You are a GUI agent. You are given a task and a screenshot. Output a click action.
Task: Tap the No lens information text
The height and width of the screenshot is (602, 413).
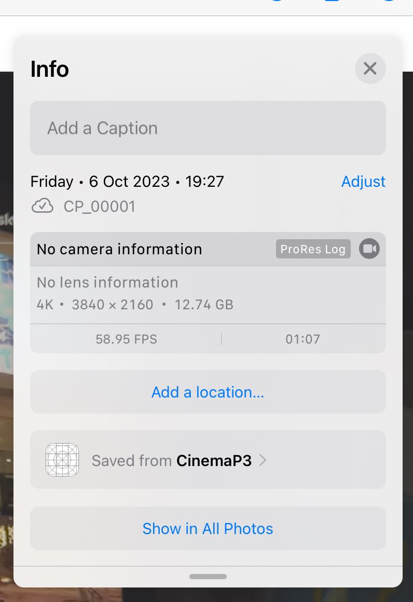point(107,282)
